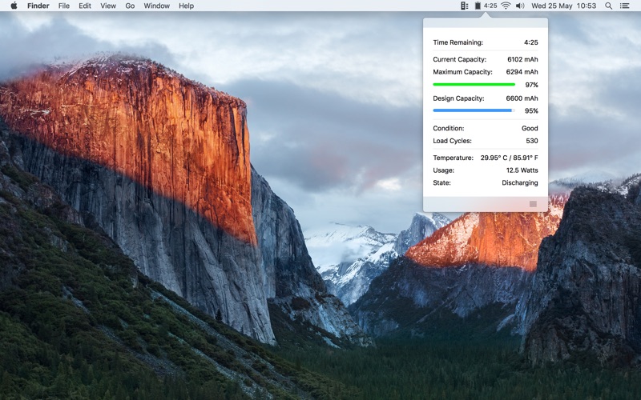Click the blue Design Capacity progress bar
The width and height of the screenshot is (641, 400).
pyautogui.click(x=472, y=110)
